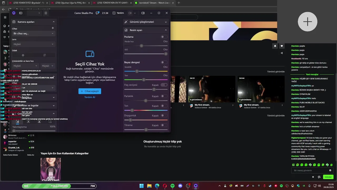
Task: Open the Kick hamburger menu icon
Action: pos(5,17)
